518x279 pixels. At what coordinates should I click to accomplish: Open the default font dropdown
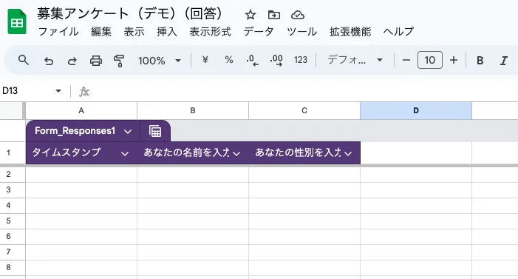coord(355,60)
